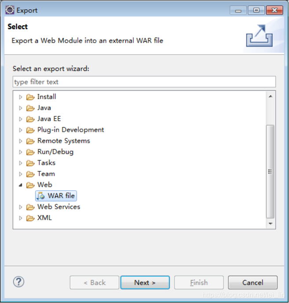Viewport: 289px width, 303px height.
Task: Click the WAR file icon
Action: [x=40, y=196]
